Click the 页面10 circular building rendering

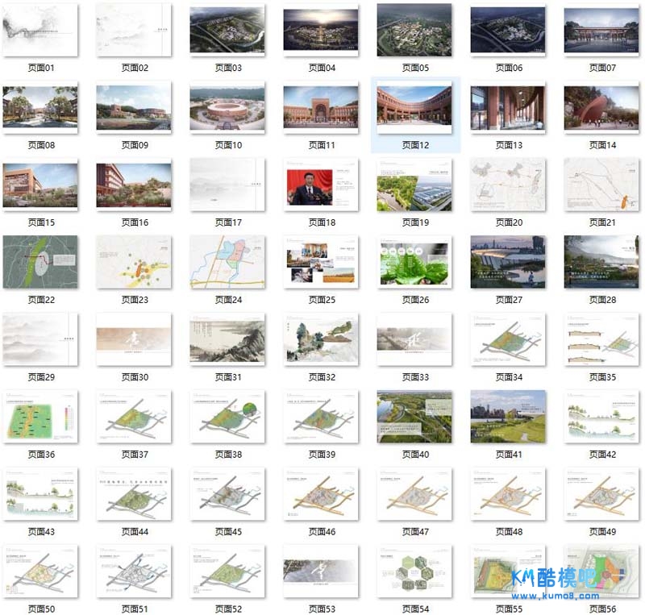tap(227, 107)
